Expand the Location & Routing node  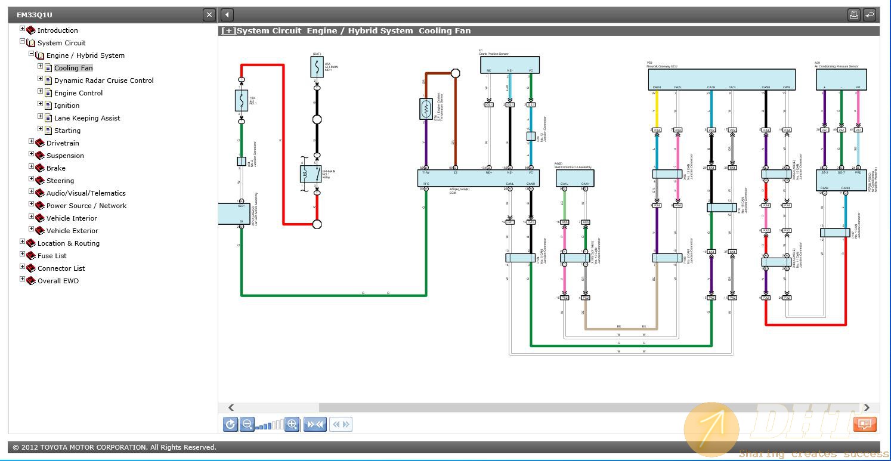[22, 242]
